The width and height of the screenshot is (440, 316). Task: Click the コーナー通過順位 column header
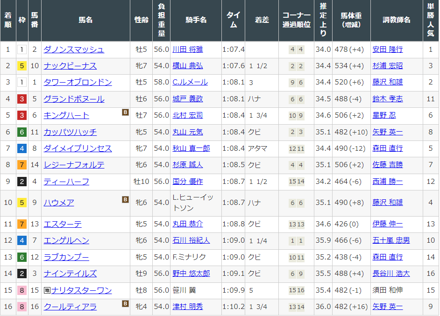click(296, 20)
